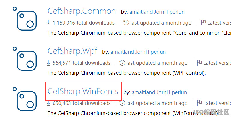Open perlun author link beside CefSharp.WinForms
231x119 pixels.
point(179,92)
